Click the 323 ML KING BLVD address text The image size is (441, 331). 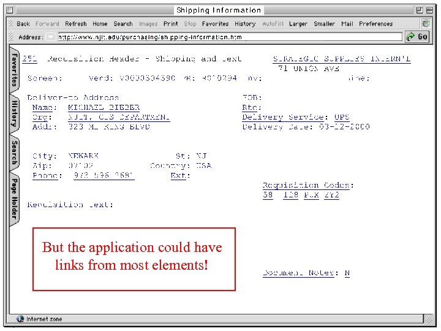(x=109, y=127)
